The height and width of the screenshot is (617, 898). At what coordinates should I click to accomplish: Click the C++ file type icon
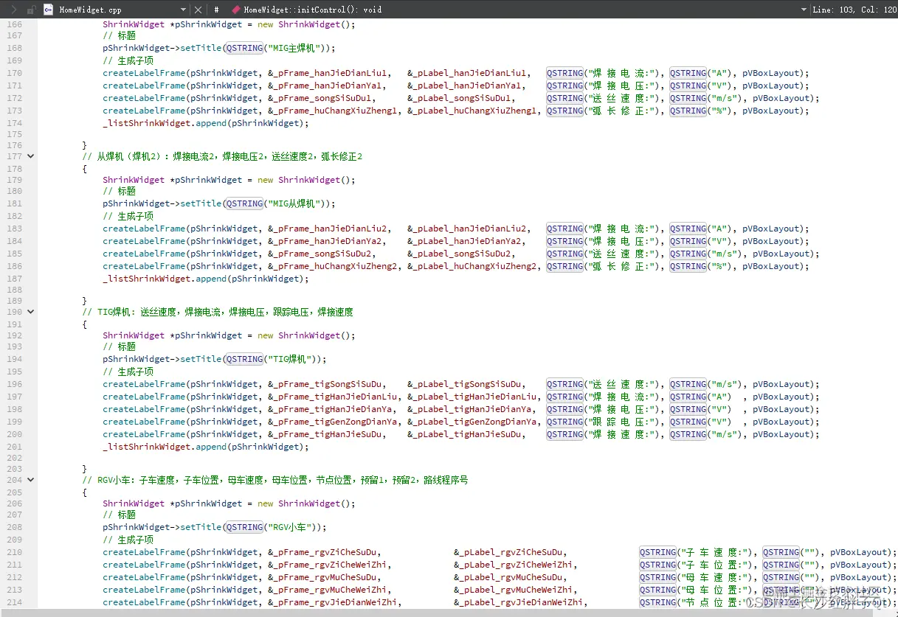point(48,10)
